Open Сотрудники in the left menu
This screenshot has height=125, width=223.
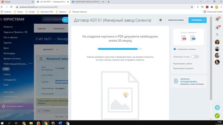pyautogui.click(x=10, y=80)
